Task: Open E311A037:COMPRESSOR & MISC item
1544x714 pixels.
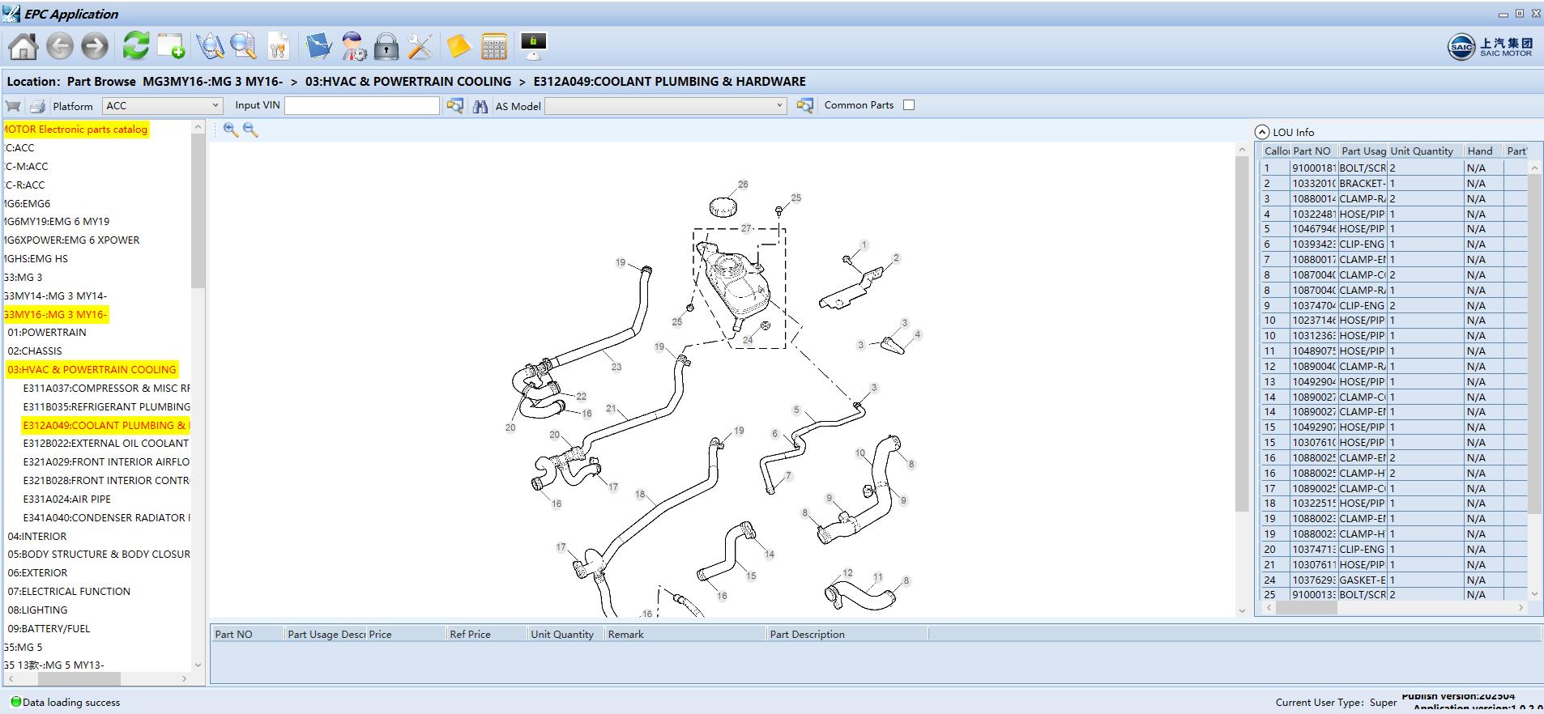Action: [x=106, y=388]
